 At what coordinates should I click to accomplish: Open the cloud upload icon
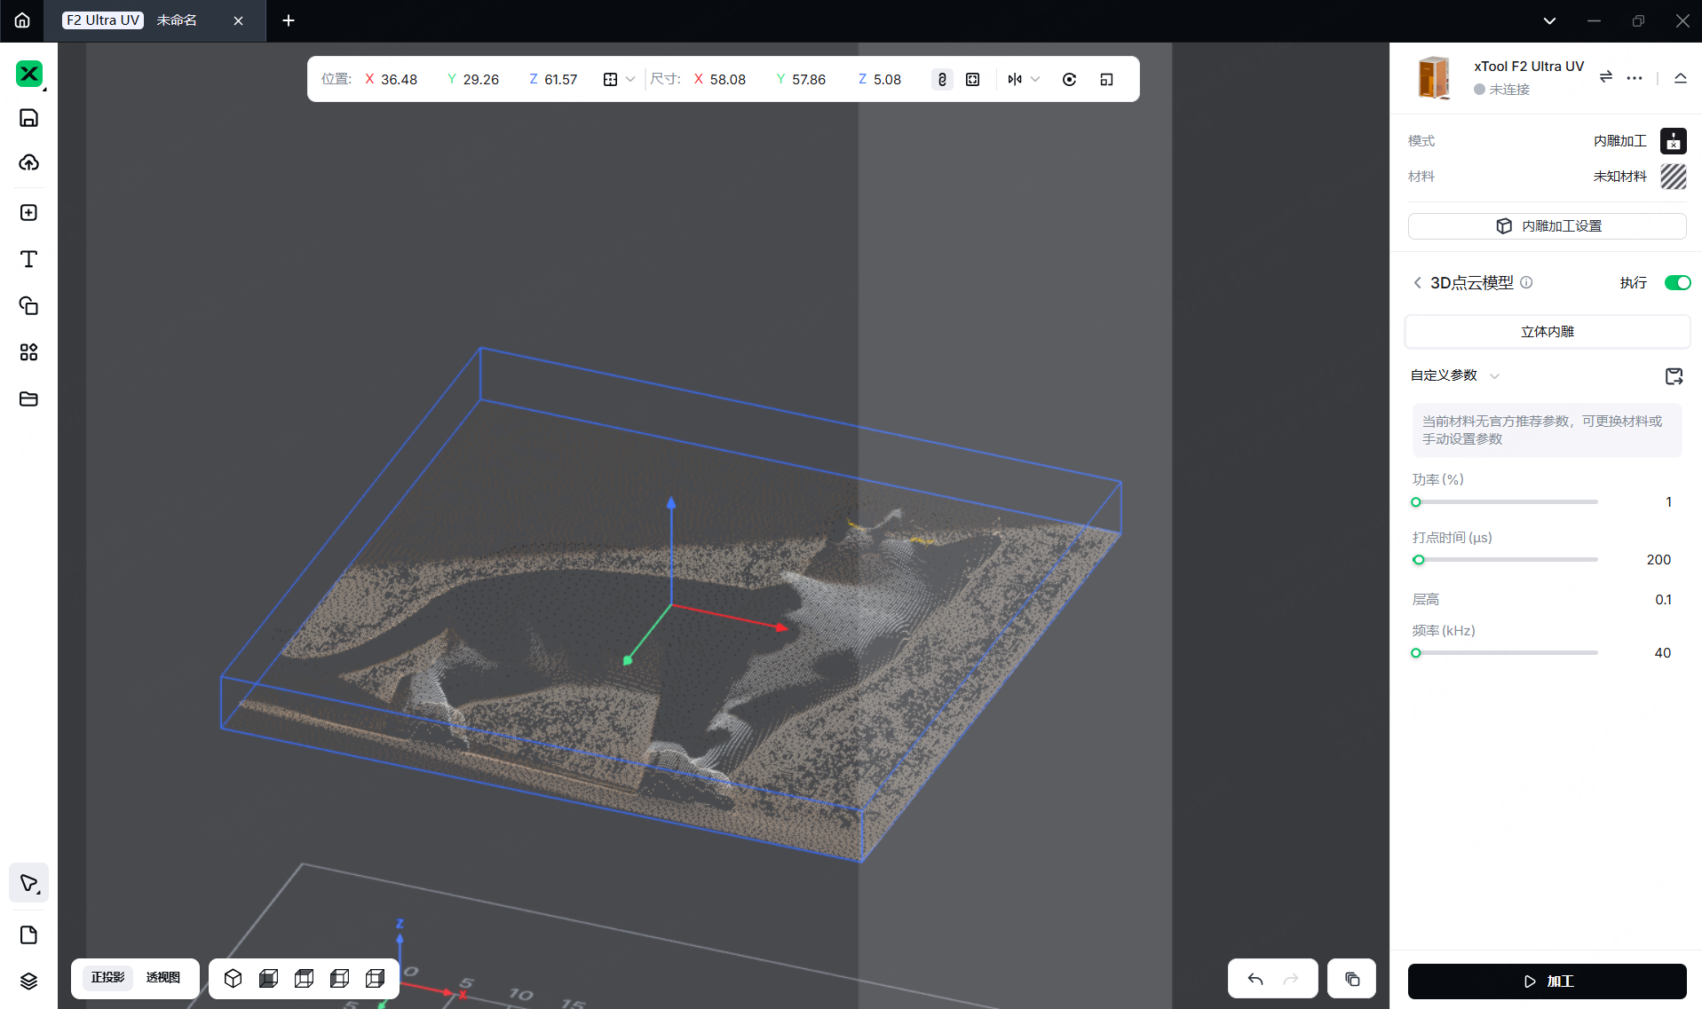[28, 162]
